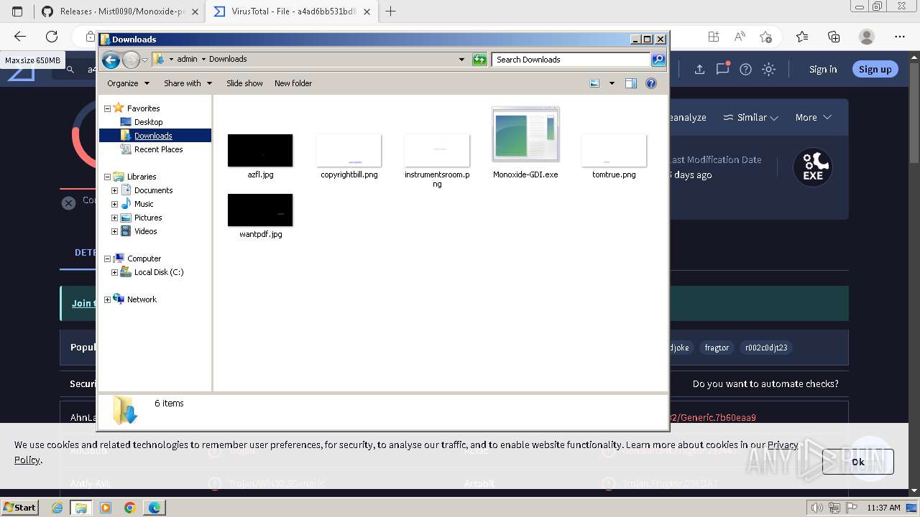Expand the Network node
Image resolution: width=920 pixels, height=517 pixels.
pyautogui.click(x=108, y=299)
